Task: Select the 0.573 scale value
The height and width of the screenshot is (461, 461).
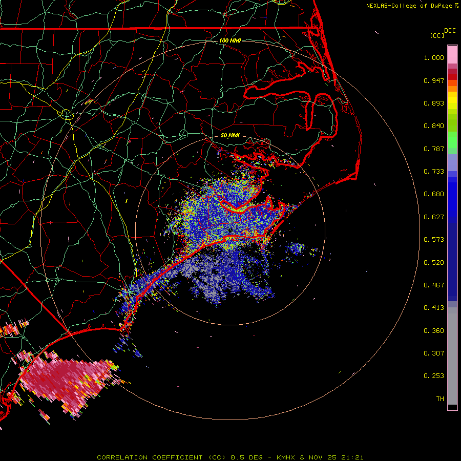Action: coord(434,240)
